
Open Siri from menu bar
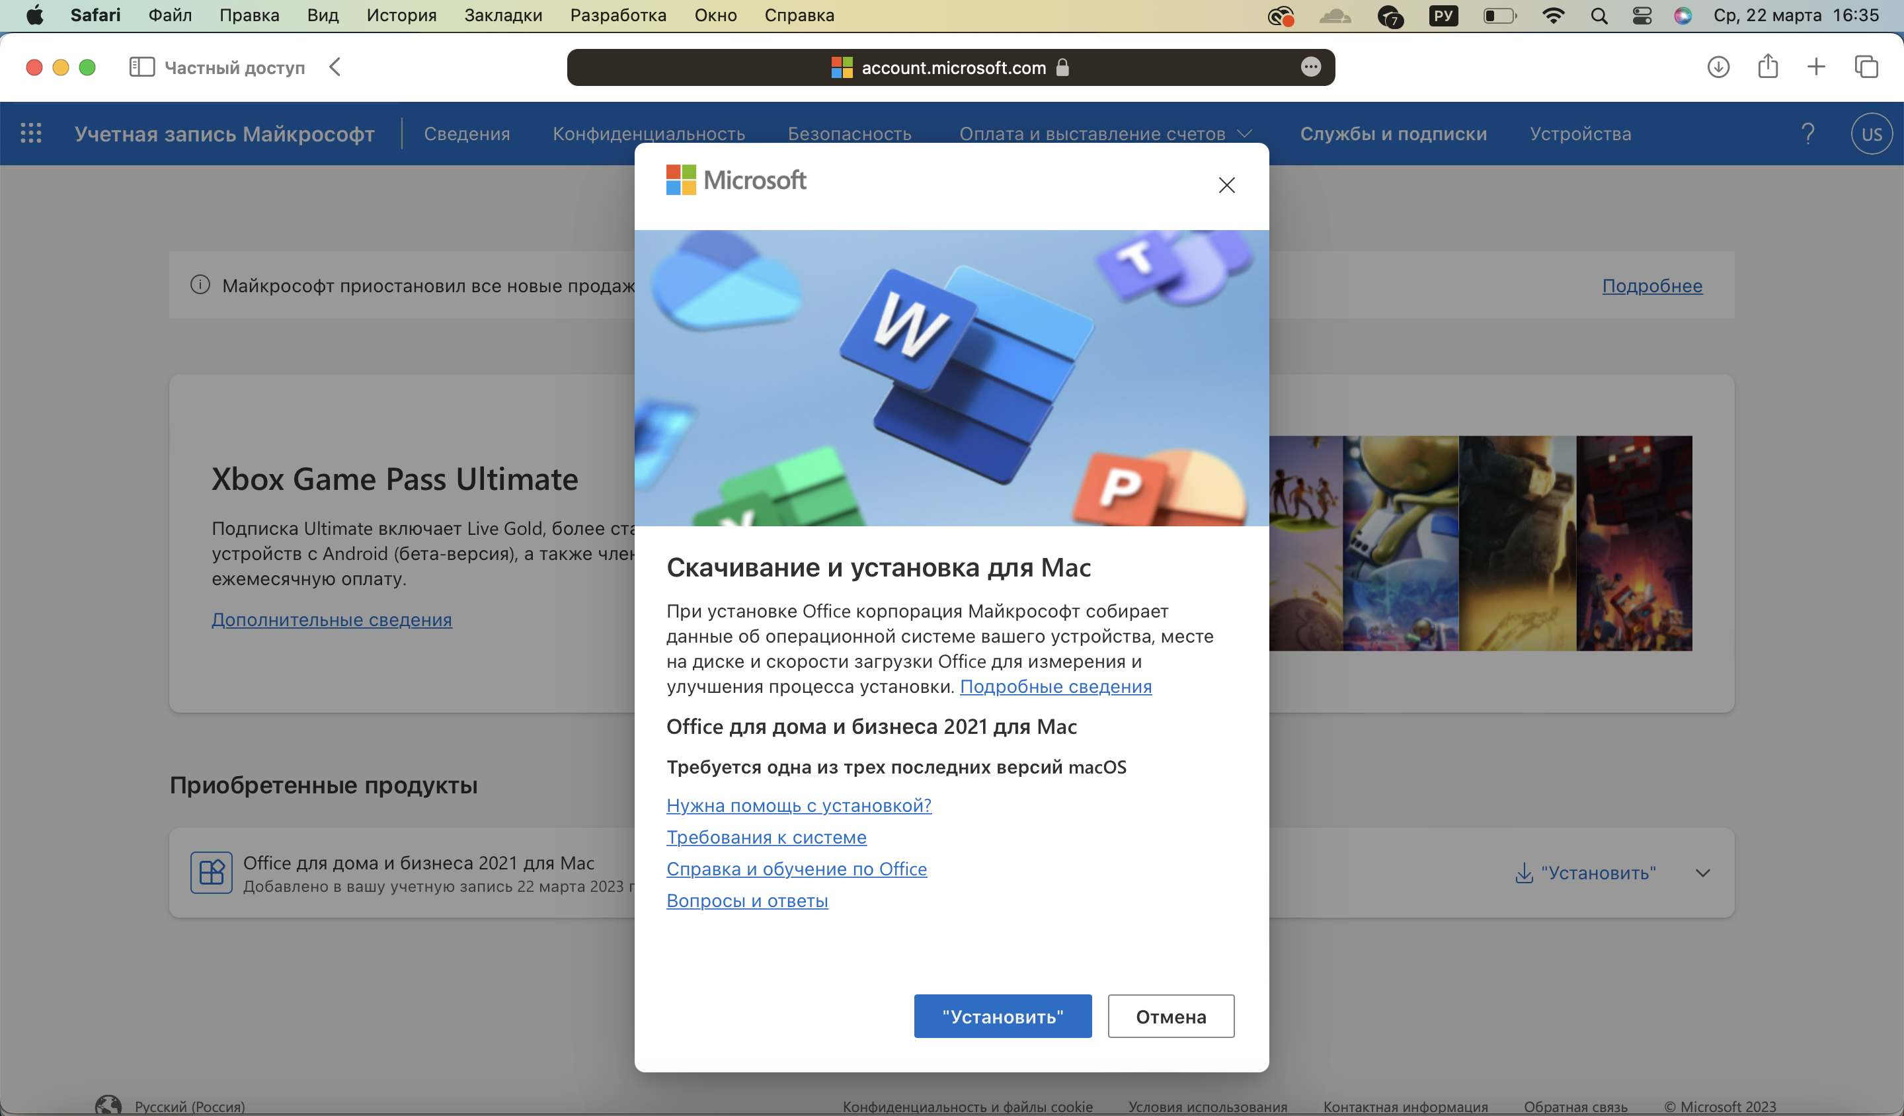[x=1683, y=15]
